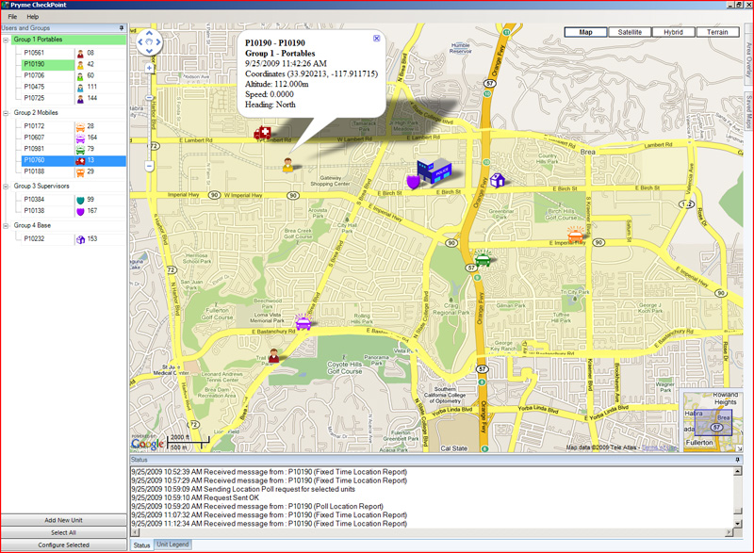The width and height of the screenshot is (754, 553).
Task: Click the status log scroll down arrow
Action: tap(738, 523)
